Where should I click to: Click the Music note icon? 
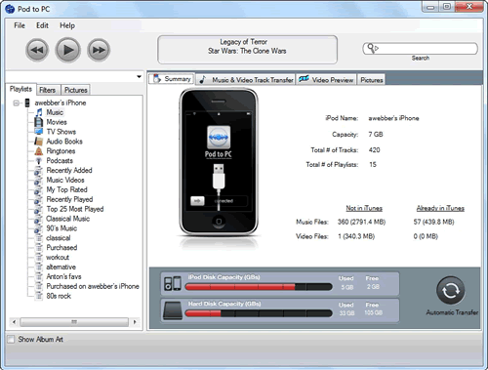click(x=39, y=112)
